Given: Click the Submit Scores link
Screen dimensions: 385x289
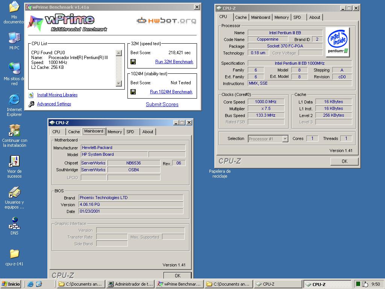Looking at the screenshot, I should (162, 104).
